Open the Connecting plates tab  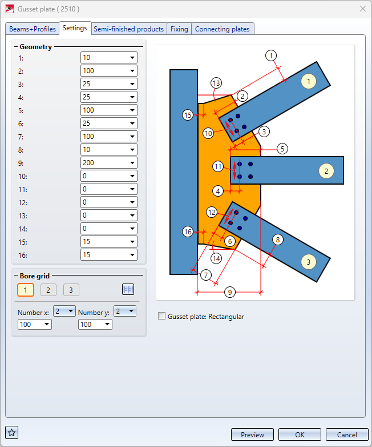pyautogui.click(x=223, y=29)
